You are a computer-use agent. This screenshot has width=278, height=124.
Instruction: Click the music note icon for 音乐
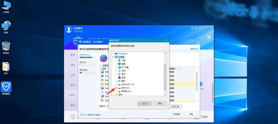[119, 74]
